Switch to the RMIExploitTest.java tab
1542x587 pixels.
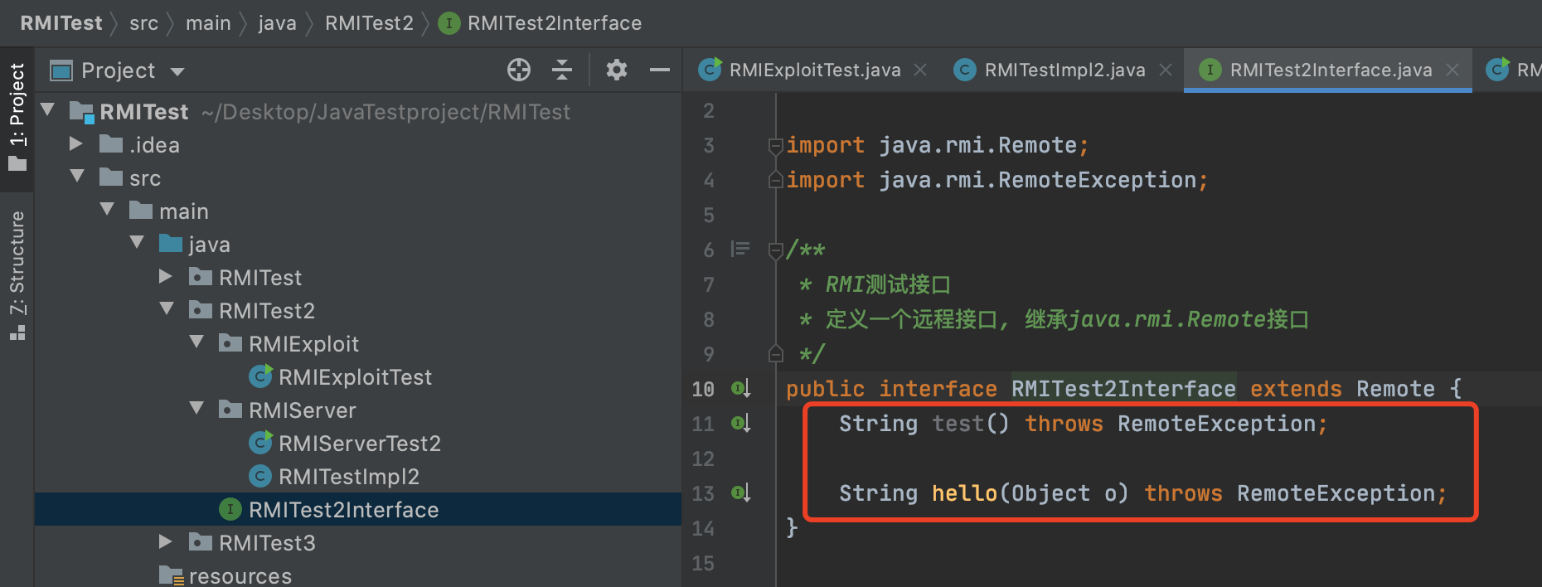pos(814,70)
